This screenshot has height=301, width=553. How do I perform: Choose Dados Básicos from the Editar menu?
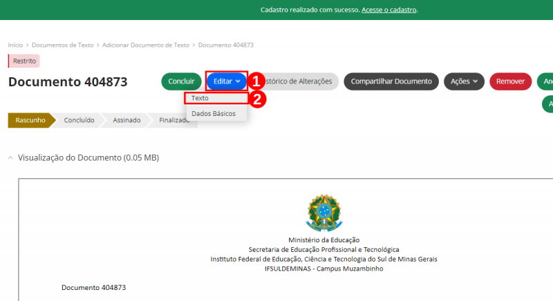[216, 114]
